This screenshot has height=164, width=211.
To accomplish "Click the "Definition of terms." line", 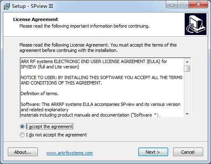I will pos(39,94).
